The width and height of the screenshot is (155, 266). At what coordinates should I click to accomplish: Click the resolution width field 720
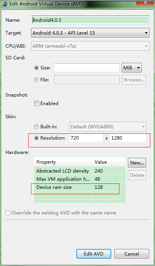click(86, 138)
